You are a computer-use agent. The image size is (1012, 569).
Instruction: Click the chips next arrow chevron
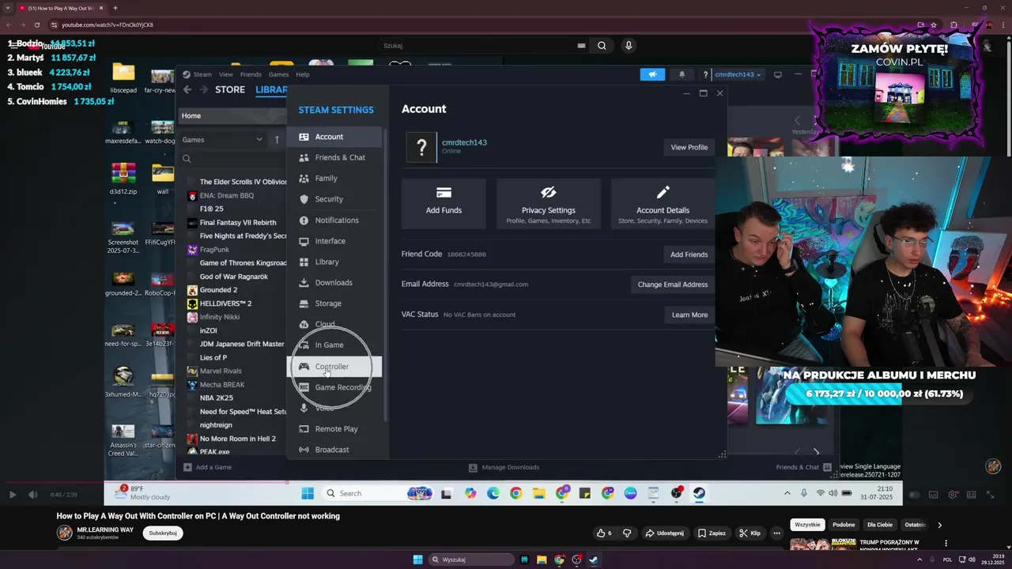(x=939, y=525)
